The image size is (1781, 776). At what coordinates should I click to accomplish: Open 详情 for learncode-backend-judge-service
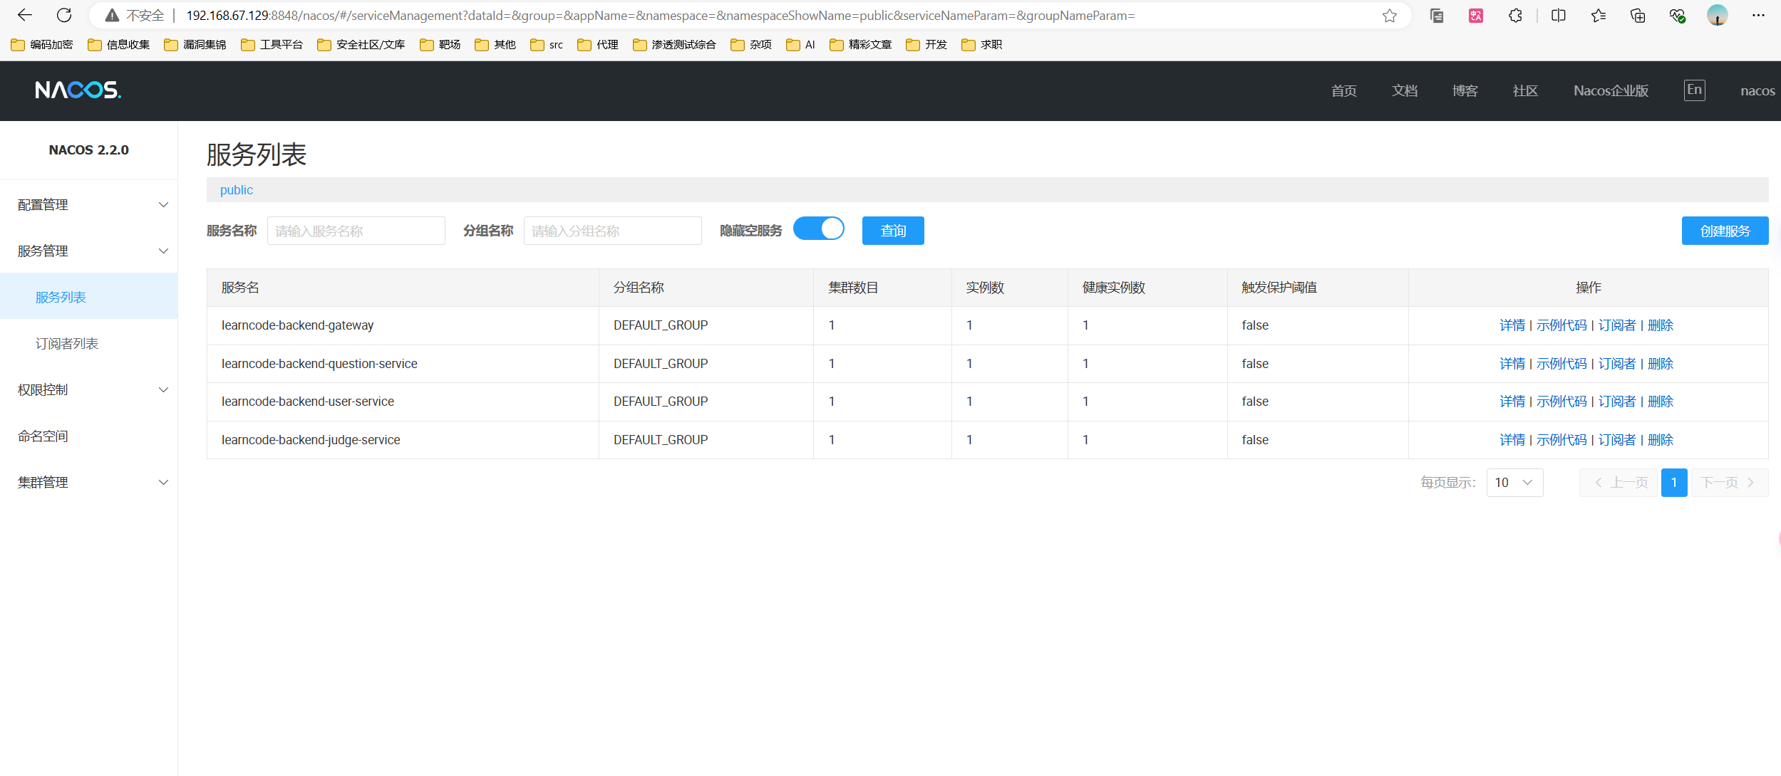tap(1512, 440)
